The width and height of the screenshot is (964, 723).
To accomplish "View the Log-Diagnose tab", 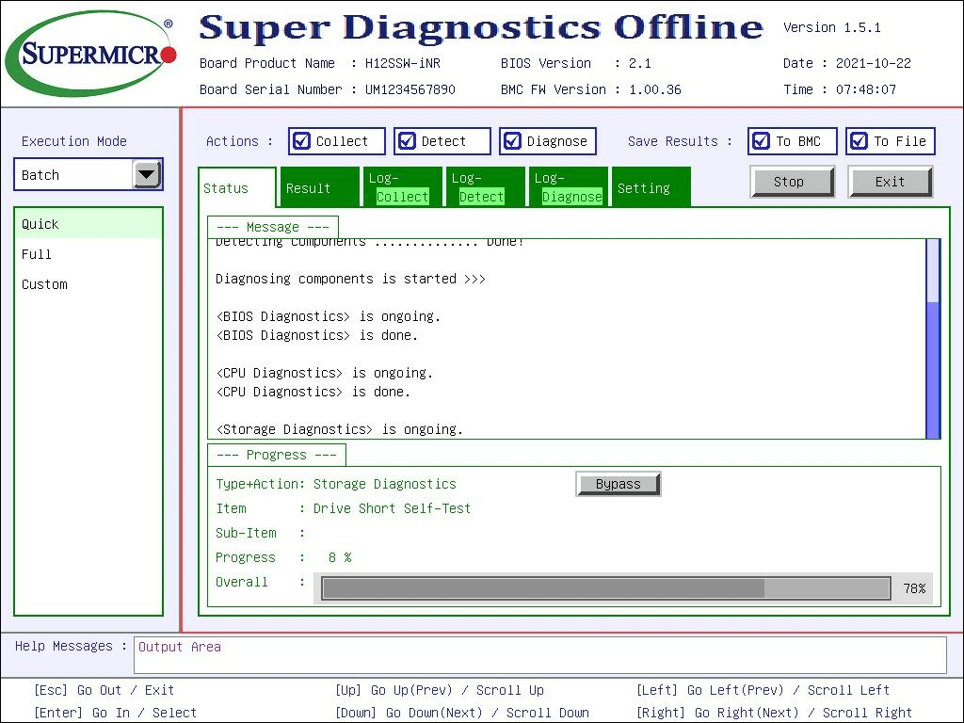I will coord(568,188).
